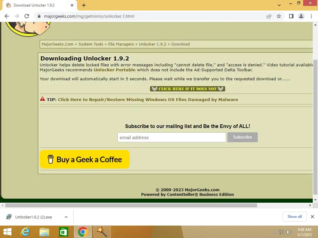Viewport: 318px width, 238px height.
Task: Open the File Managers breadcrumb link
Action: [121, 44]
